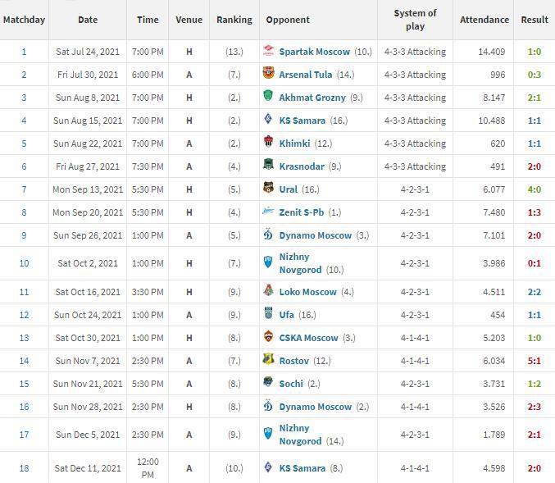Click the Result column header
The height and width of the screenshot is (483, 555).
pyautogui.click(x=535, y=20)
